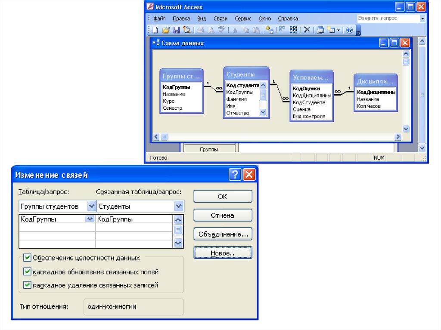The height and width of the screenshot is (330, 441).
Task: Open the 'Связи' menu
Action: 220,19
